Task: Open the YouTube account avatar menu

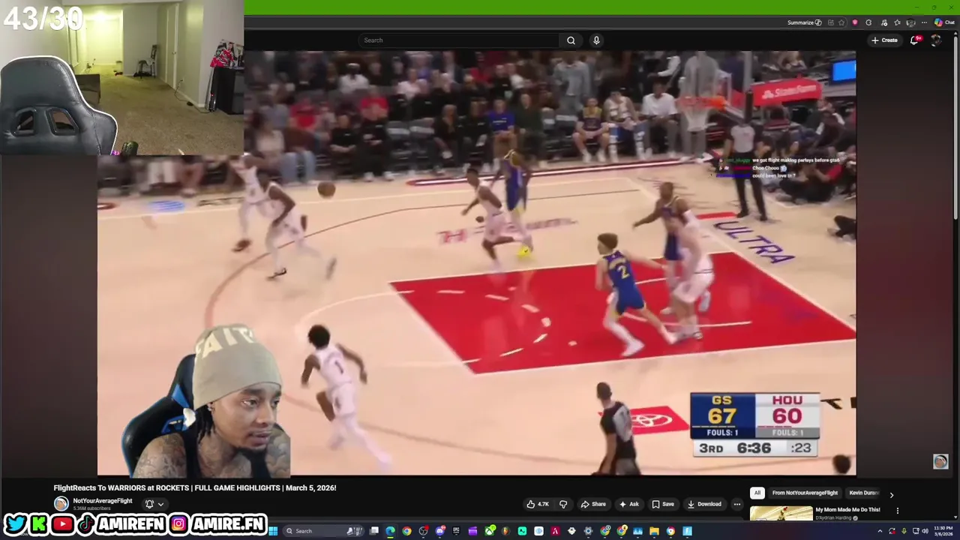Action: tap(936, 40)
